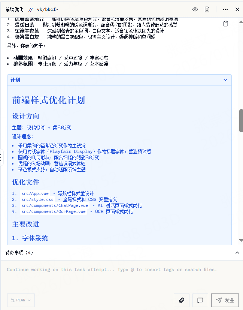Click the 主题: 现代极简 line
This screenshot has width=243, height=310.
click(x=42, y=128)
